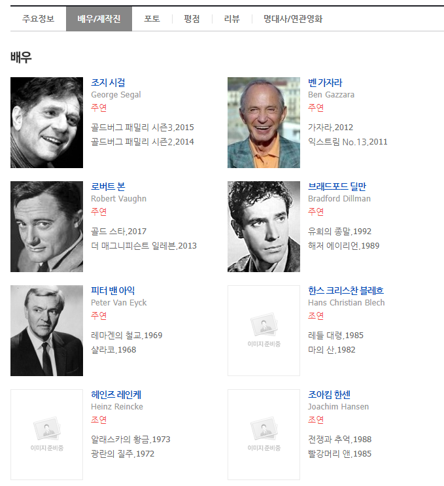Image resolution: width=444 pixels, height=486 pixels.
Task: Open Robert Vaughn's portrait thumbnail
Action: coord(46,226)
